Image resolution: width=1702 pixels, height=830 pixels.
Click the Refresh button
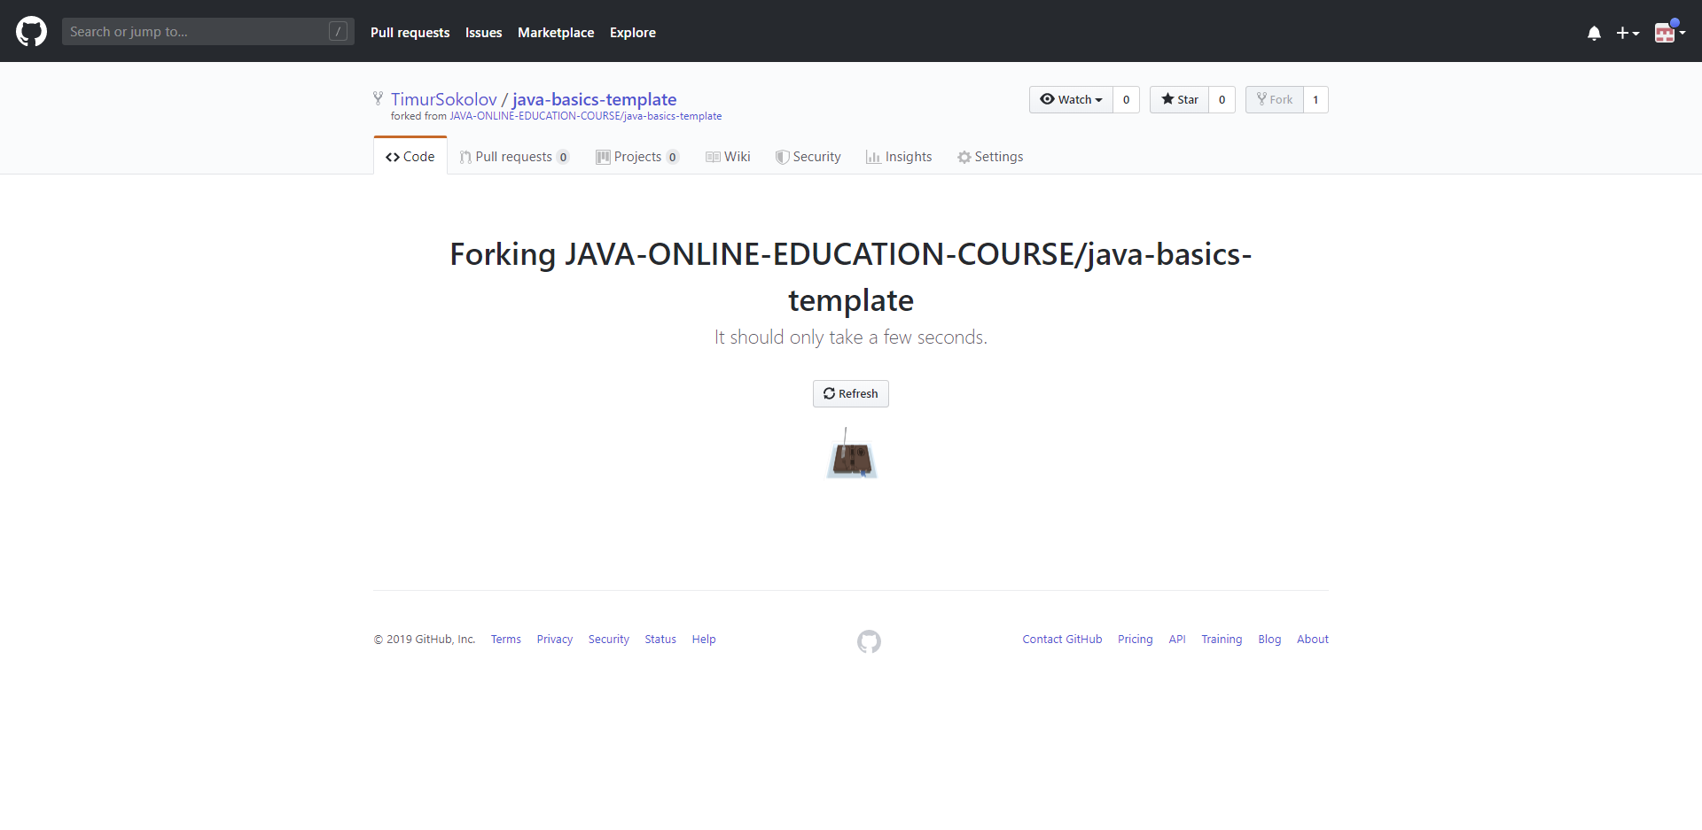coord(850,393)
